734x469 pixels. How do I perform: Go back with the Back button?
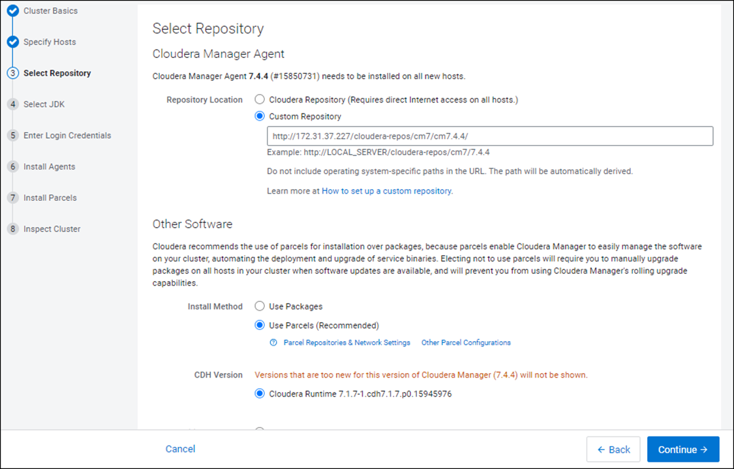pos(613,449)
